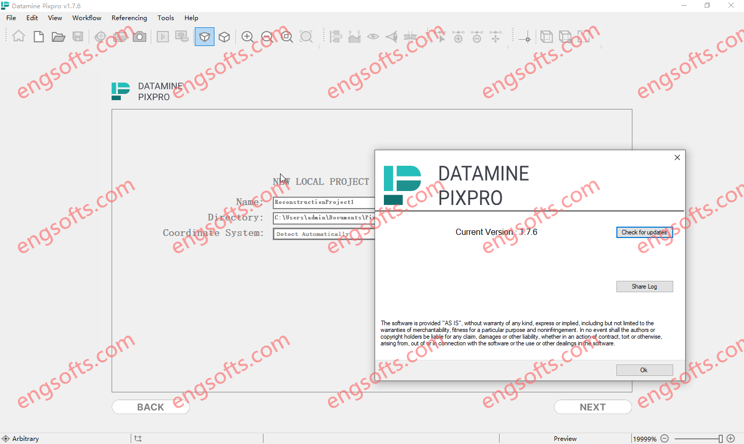Click the add point plus icon
This screenshot has height=444, width=744.
(458, 37)
